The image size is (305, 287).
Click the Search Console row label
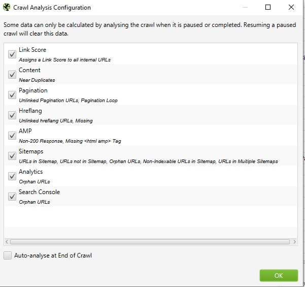[x=39, y=192]
